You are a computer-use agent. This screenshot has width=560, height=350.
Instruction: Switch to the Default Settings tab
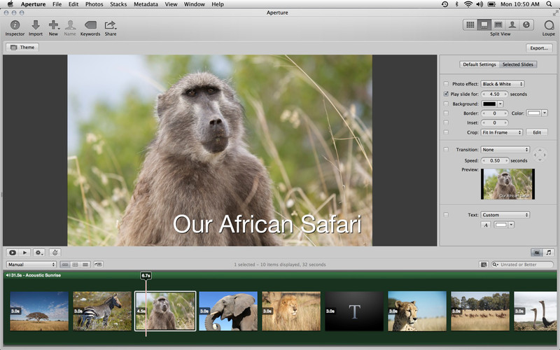tap(479, 64)
